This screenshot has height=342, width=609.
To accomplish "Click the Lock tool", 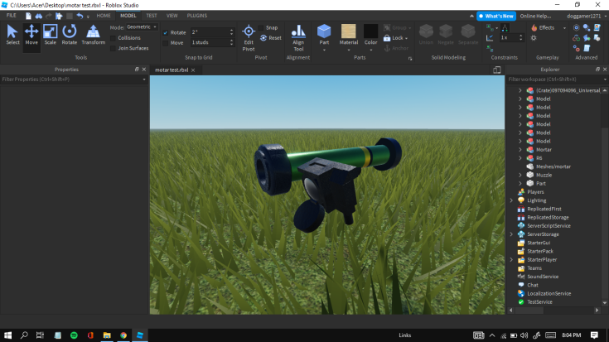I will coord(396,38).
